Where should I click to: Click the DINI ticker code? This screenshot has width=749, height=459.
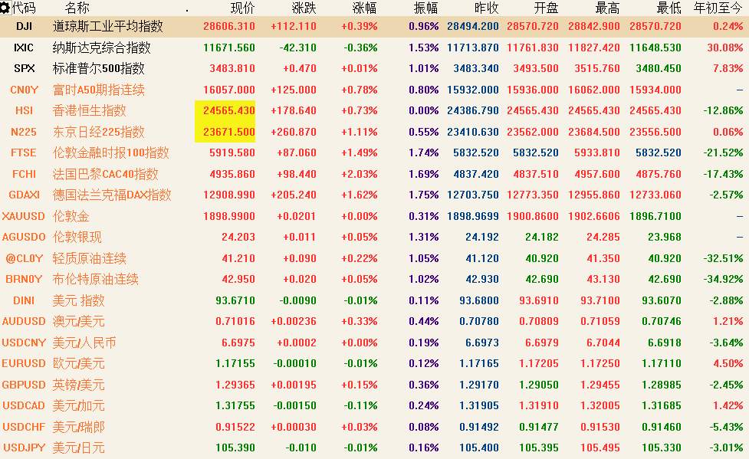(24, 300)
